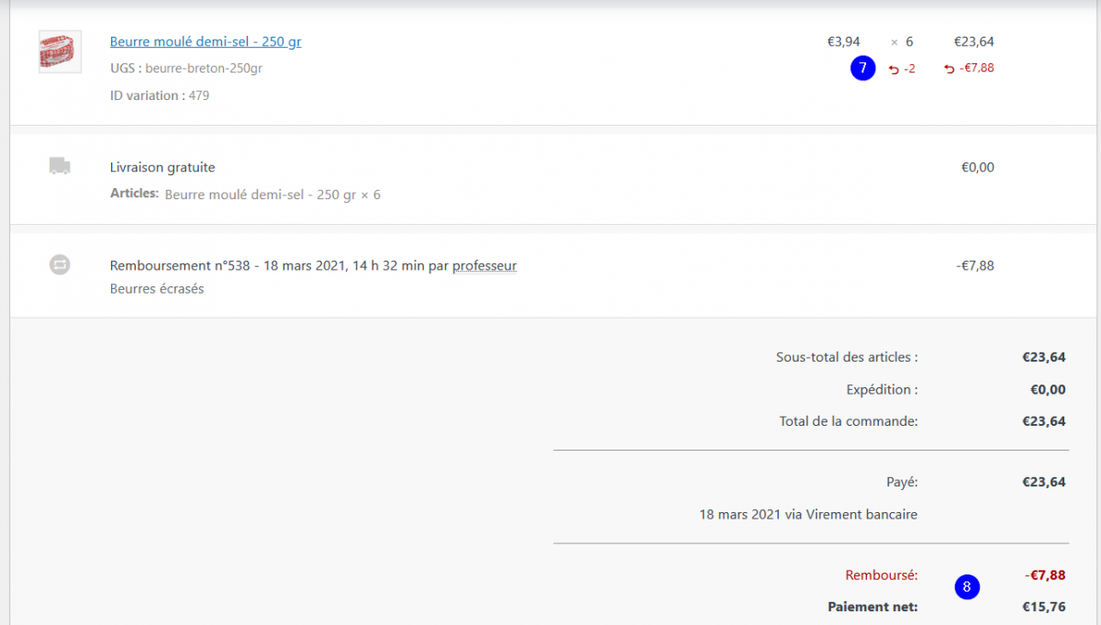1101x625 pixels.
Task: Click the Remboursé label in red
Action: (x=881, y=575)
